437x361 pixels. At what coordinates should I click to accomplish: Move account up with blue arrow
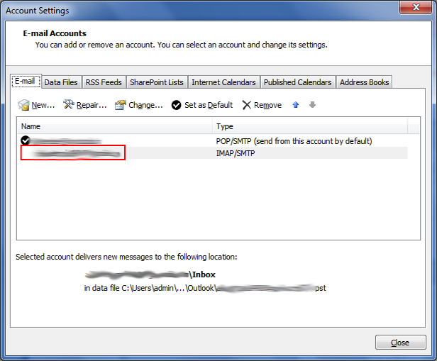click(x=296, y=105)
